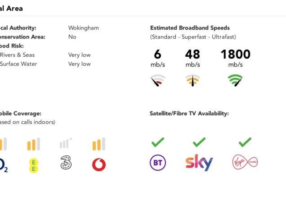This screenshot has height=215, width=286.
Task: Click the Estimated Broadband Speeds heading
Action: point(190,28)
